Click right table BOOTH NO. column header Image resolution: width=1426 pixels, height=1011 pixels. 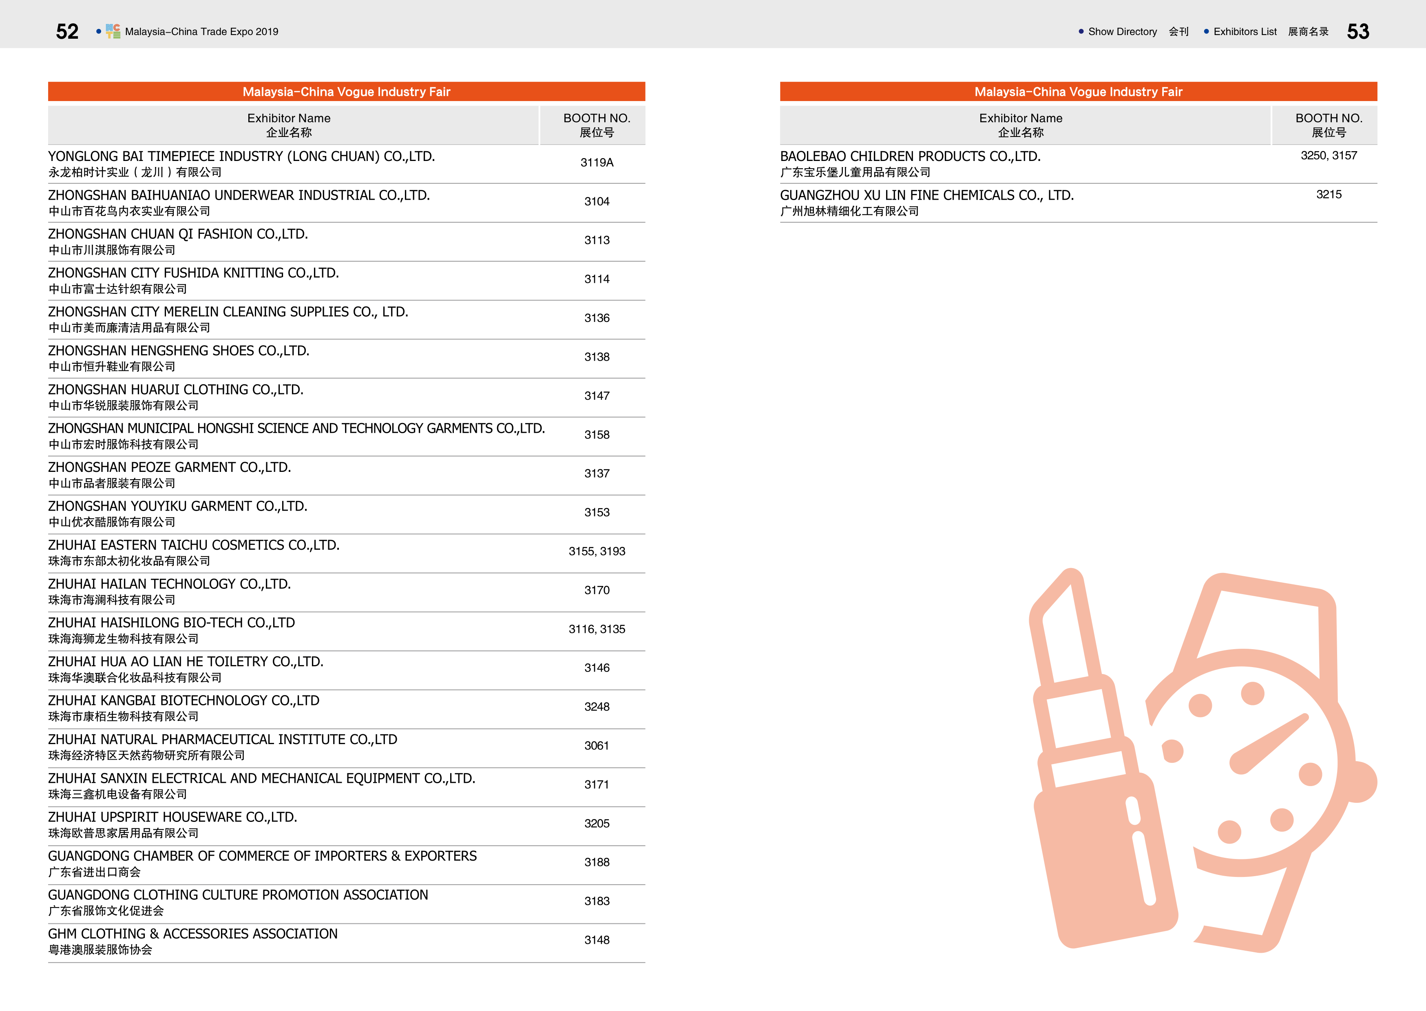pos(1325,125)
